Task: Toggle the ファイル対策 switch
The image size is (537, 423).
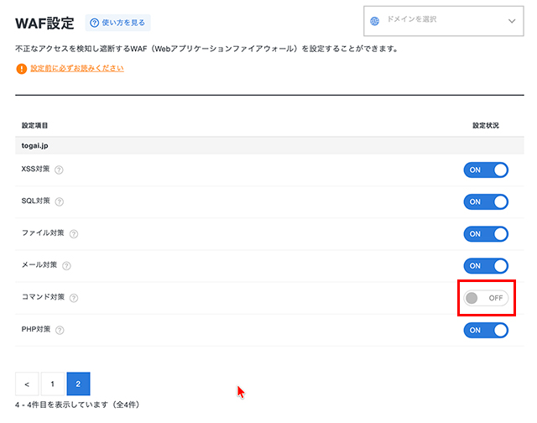Action: [486, 233]
